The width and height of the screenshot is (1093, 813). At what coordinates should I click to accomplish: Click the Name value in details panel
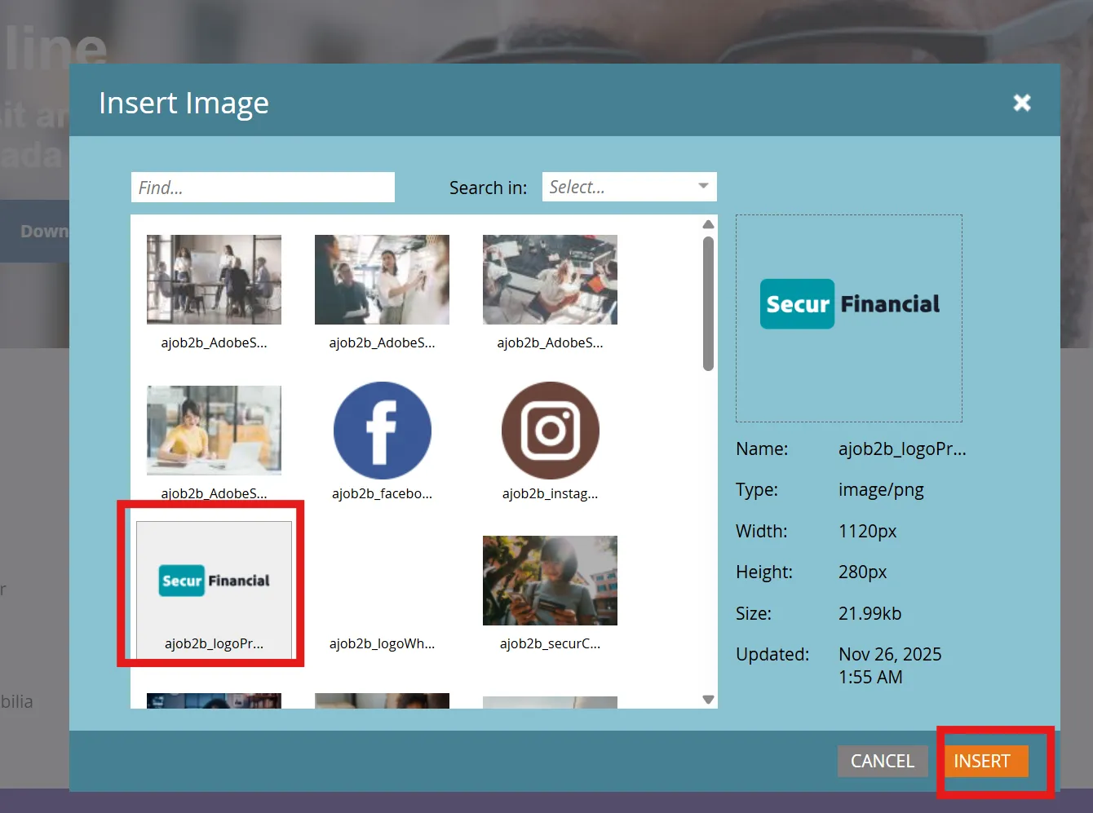click(x=902, y=448)
